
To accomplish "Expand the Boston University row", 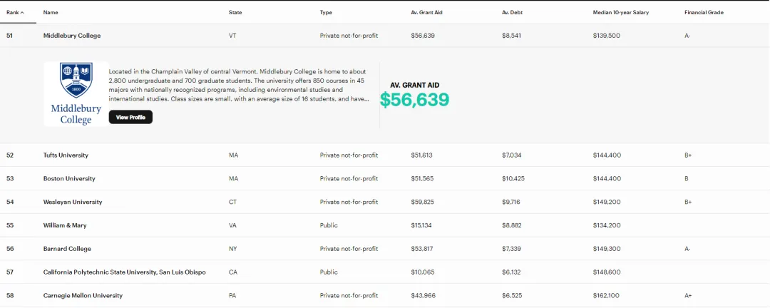I will (69, 179).
